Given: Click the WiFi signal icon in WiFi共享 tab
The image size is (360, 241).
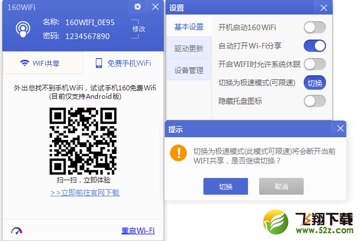Looking at the screenshot, I should click(25, 63).
